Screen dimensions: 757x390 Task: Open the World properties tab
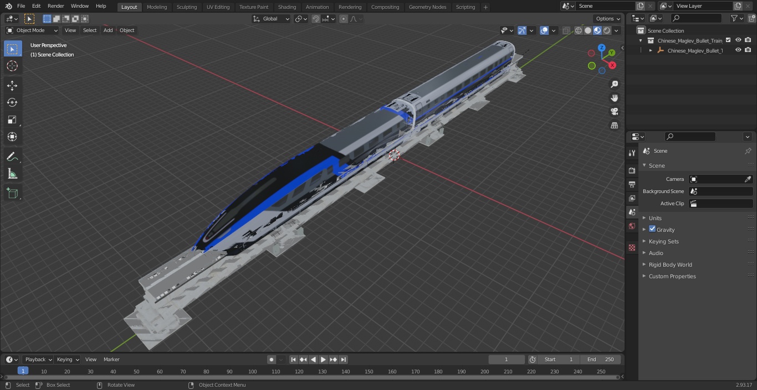[632, 226]
